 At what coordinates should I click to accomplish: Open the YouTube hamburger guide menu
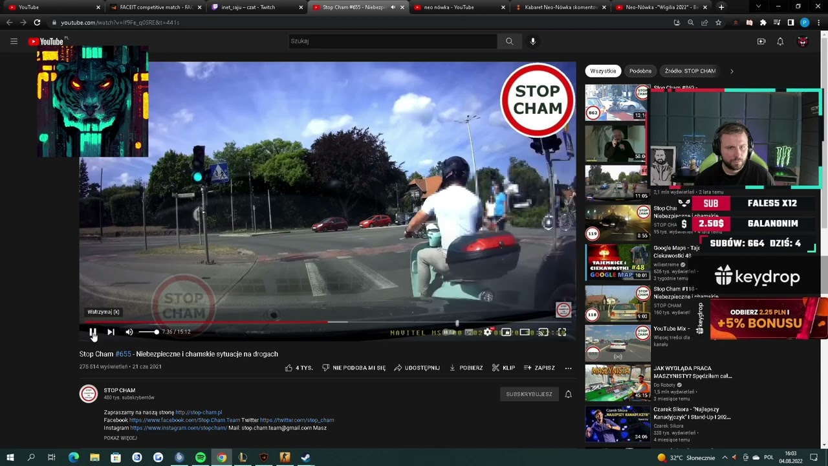click(x=14, y=41)
